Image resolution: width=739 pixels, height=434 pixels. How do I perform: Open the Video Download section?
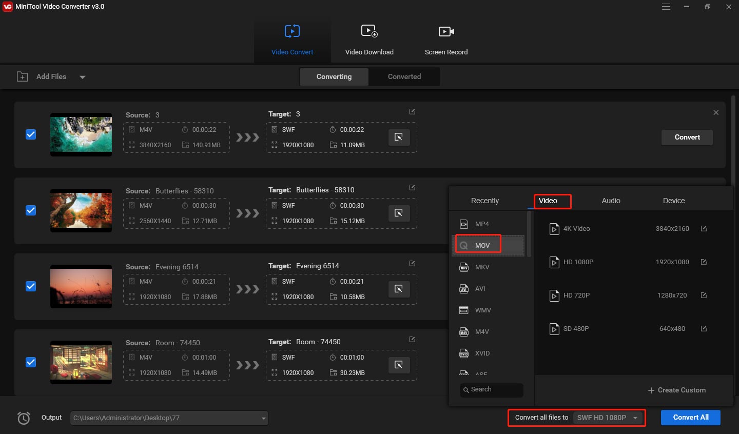coord(369,40)
